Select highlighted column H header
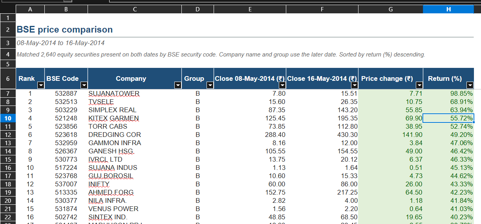The image size is (481, 224). [448, 10]
